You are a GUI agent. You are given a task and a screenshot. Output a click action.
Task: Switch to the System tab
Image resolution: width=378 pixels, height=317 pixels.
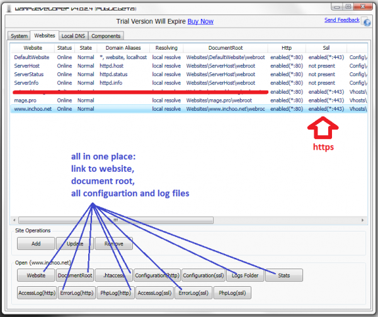tap(19, 36)
